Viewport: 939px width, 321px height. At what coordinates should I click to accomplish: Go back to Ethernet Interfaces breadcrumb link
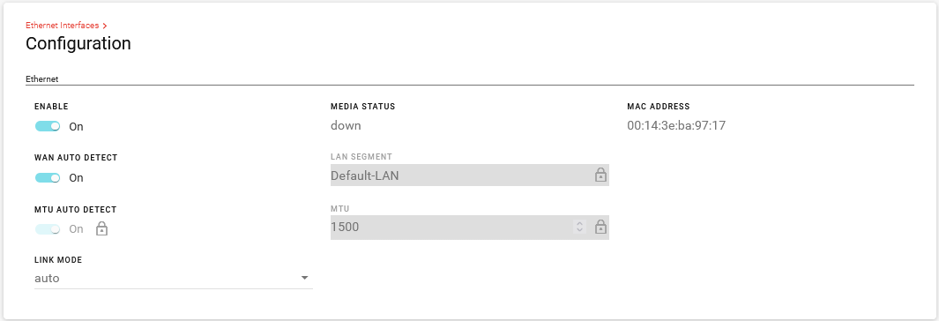tap(63, 26)
